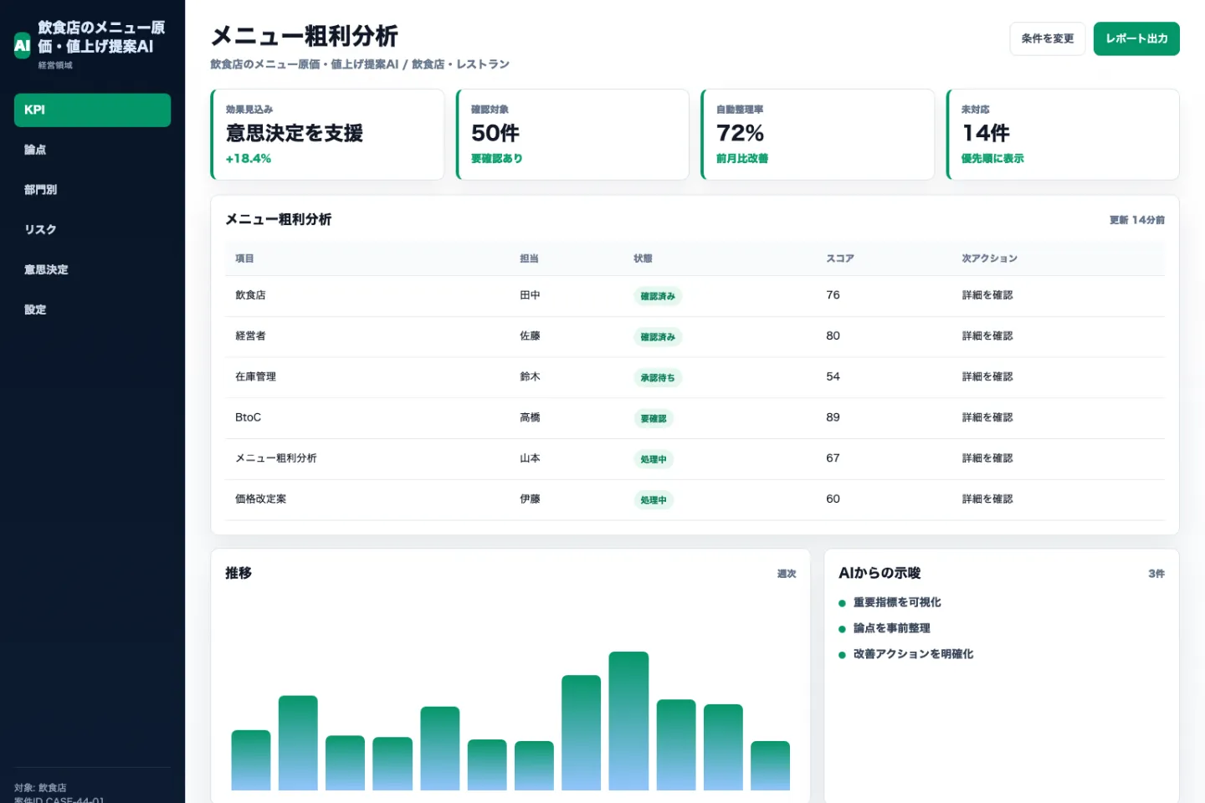
Task: Open 意思決定 sidebar item
Action: click(x=92, y=269)
